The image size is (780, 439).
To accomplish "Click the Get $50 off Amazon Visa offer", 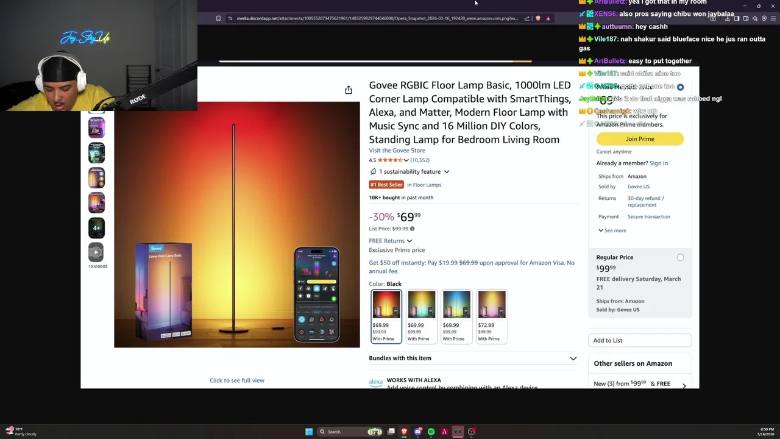I will click(x=471, y=267).
